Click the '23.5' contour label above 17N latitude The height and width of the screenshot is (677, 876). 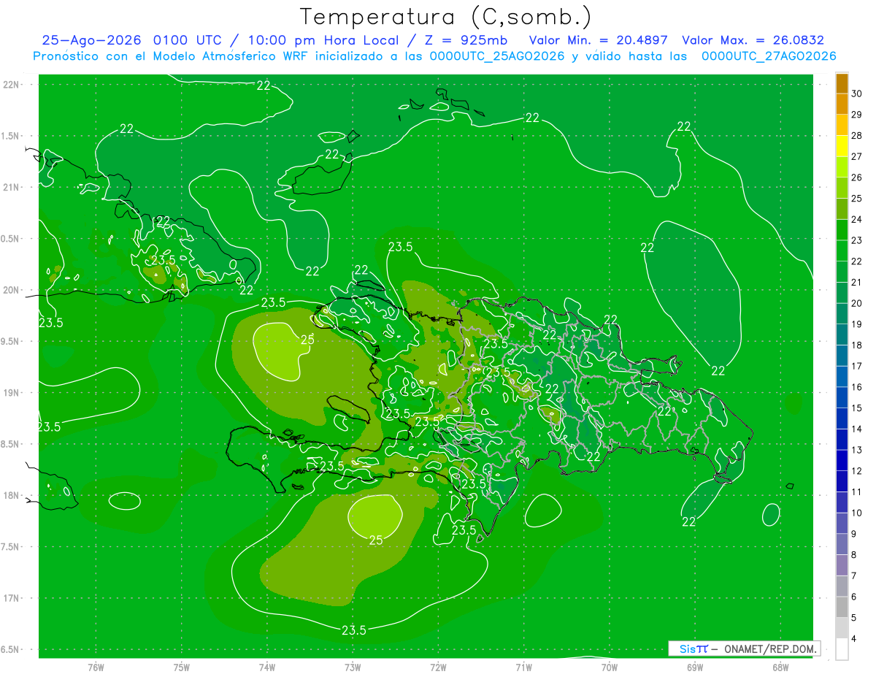353,630
